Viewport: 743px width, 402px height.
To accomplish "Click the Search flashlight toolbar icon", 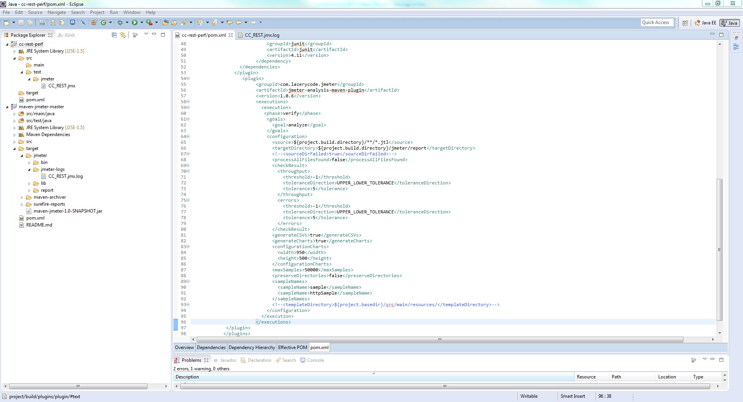I will (x=184, y=23).
